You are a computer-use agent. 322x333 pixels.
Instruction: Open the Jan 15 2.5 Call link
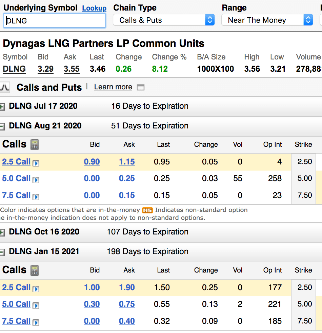coord(16,287)
